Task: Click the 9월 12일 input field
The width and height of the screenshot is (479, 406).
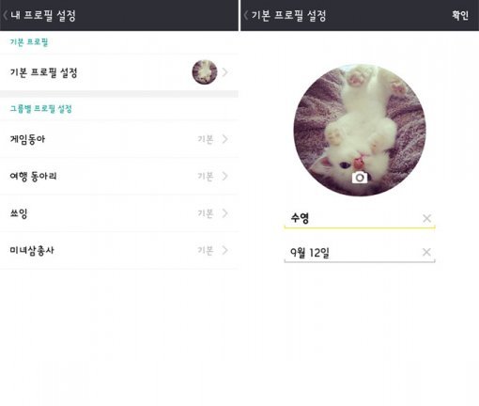Action: click(360, 252)
